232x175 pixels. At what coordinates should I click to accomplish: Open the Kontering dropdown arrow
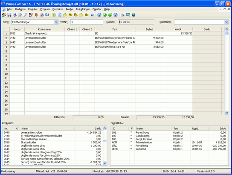226,22
